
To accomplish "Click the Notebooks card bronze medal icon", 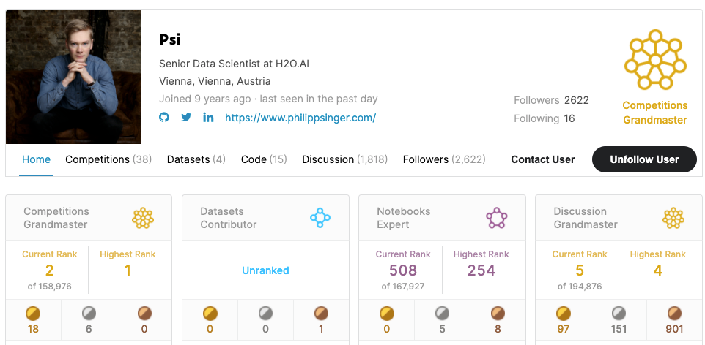I will pos(497,314).
